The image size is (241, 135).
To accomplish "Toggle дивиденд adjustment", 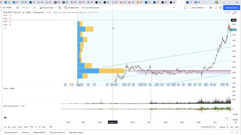I will click(222, 127).
